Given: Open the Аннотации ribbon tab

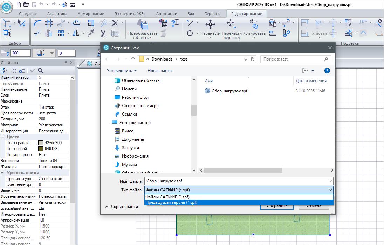Looking at the screenshot, I should point(166,14).
